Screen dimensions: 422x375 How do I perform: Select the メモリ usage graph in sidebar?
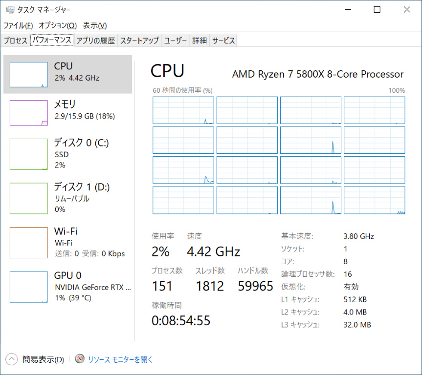pos(29,113)
